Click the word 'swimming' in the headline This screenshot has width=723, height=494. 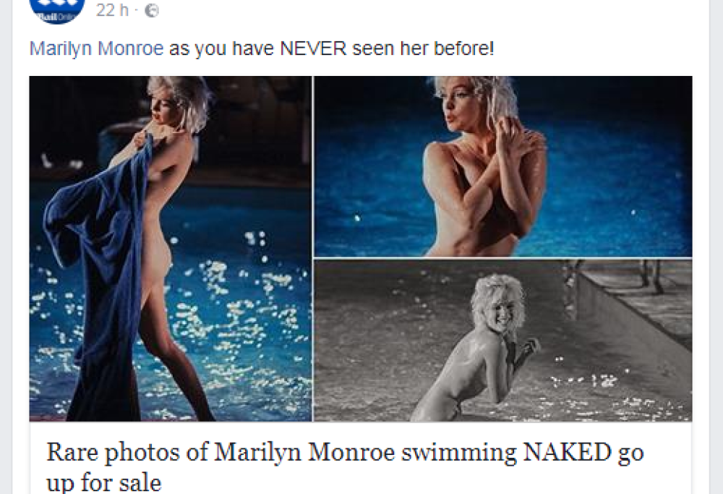coord(459,453)
